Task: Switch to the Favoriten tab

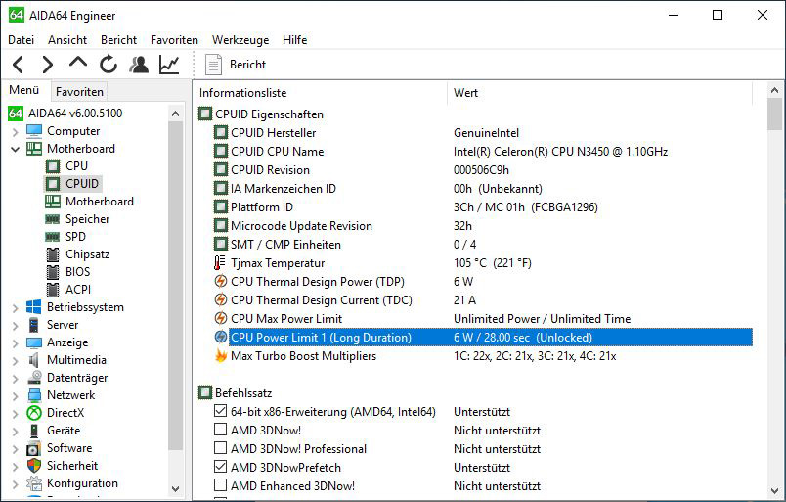Action: [x=79, y=92]
